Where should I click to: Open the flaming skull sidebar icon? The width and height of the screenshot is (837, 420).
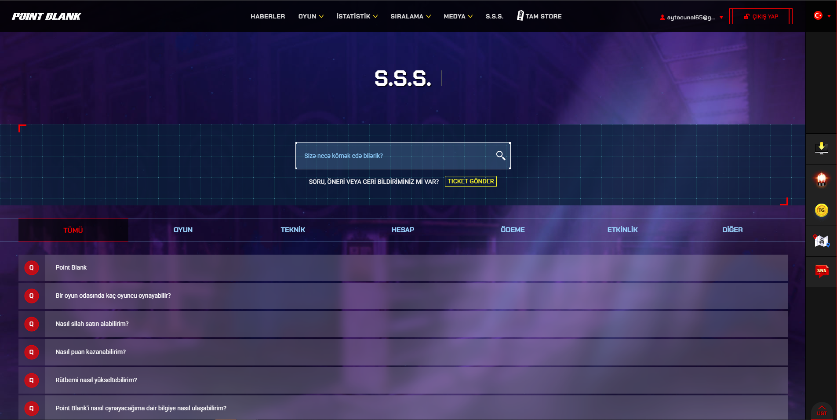click(x=821, y=179)
